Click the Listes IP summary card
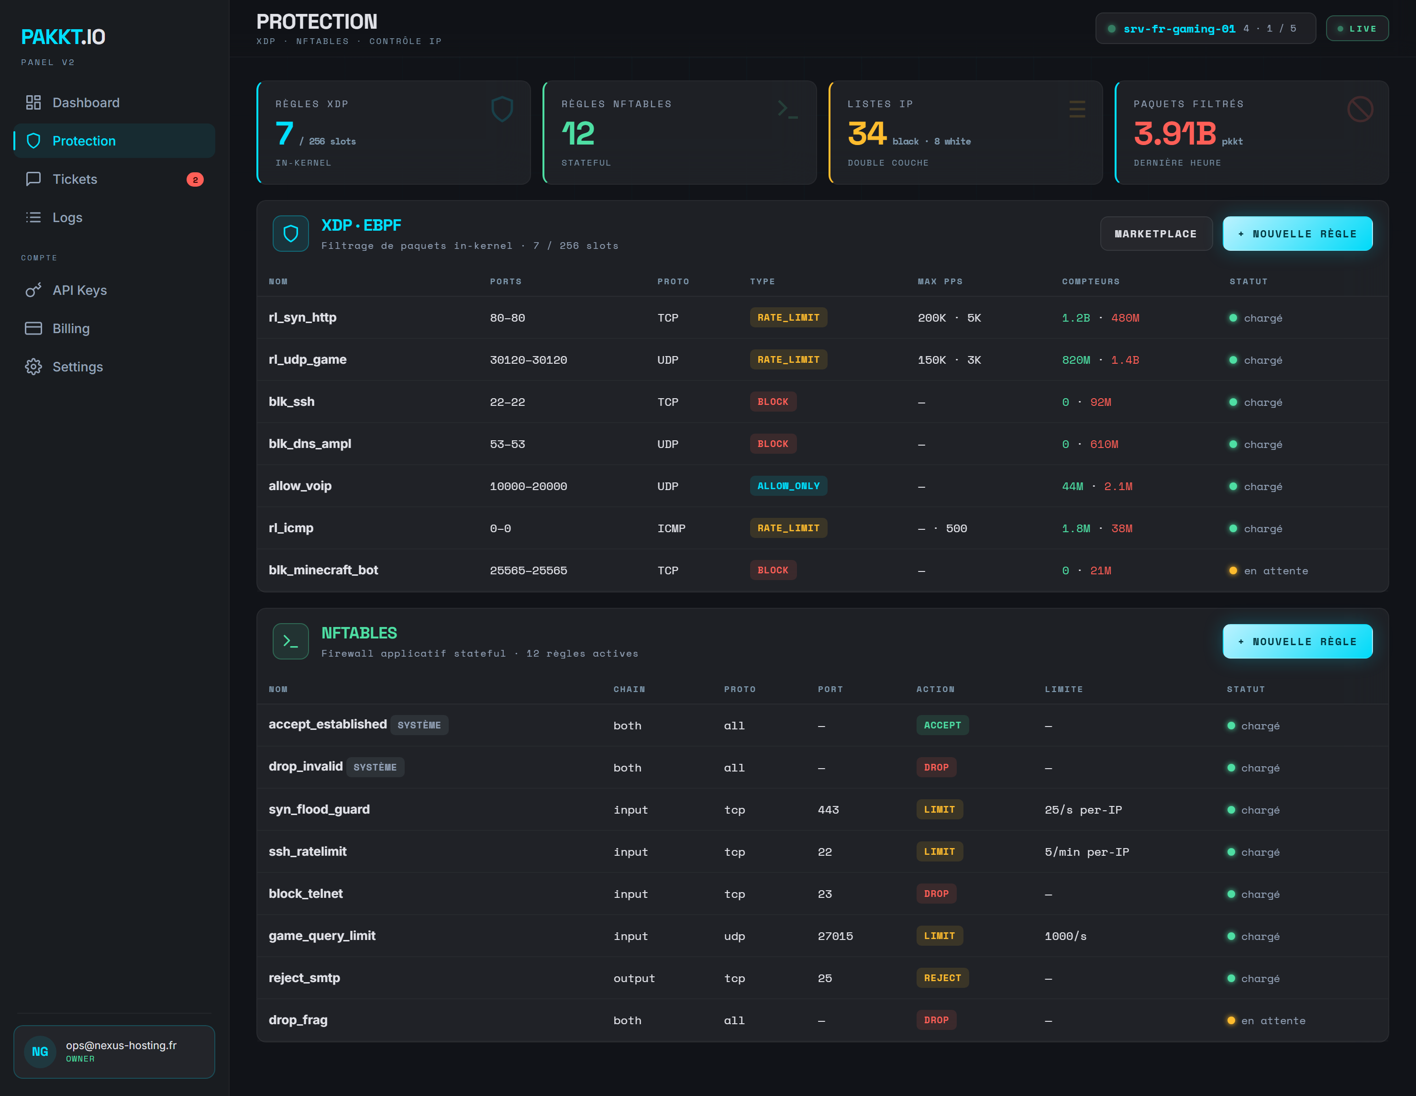This screenshot has height=1096, width=1416. pyautogui.click(x=965, y=132)
